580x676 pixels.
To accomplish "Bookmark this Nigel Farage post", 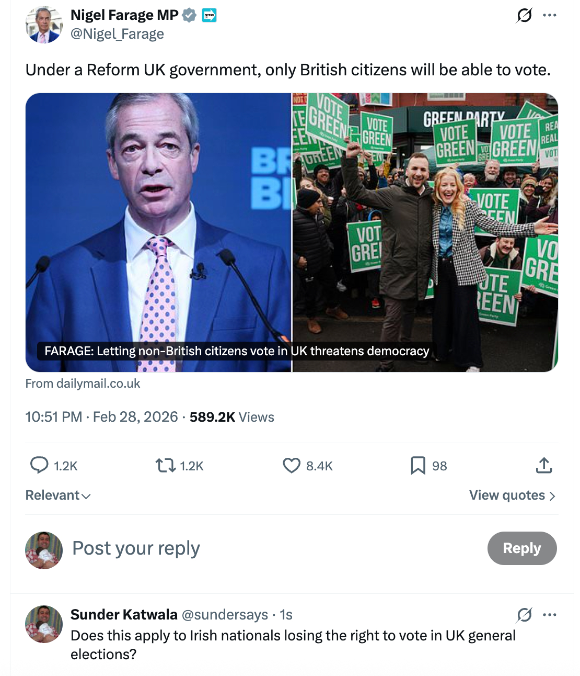I will point(418,465).
